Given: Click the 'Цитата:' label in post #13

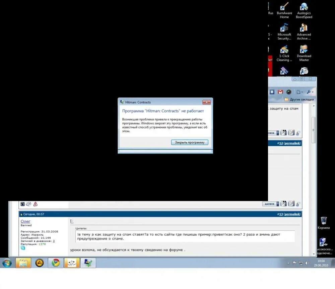Looking at the screenshot, I should [81, 228].
